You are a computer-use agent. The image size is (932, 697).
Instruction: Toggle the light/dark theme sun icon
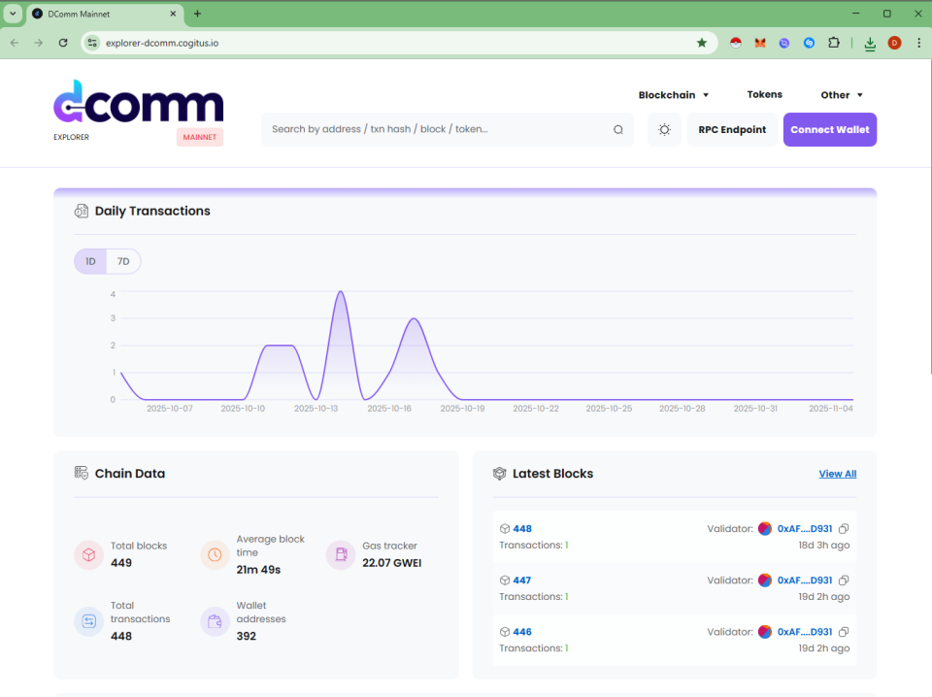pos(664,129)
